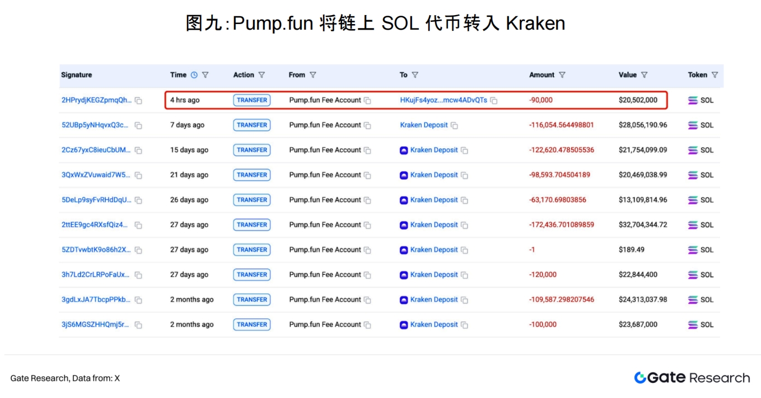Click Pump.fun Fee Account in $32,704,344.72 row
Image resolution: width=761 pixels, height=398 pixels.
[x=325, y=224]
